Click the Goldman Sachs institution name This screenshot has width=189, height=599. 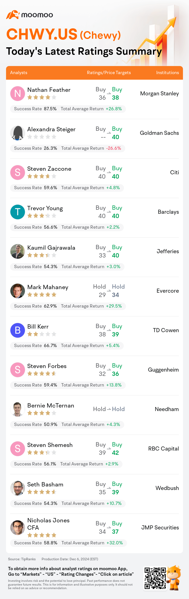(160, 133)
